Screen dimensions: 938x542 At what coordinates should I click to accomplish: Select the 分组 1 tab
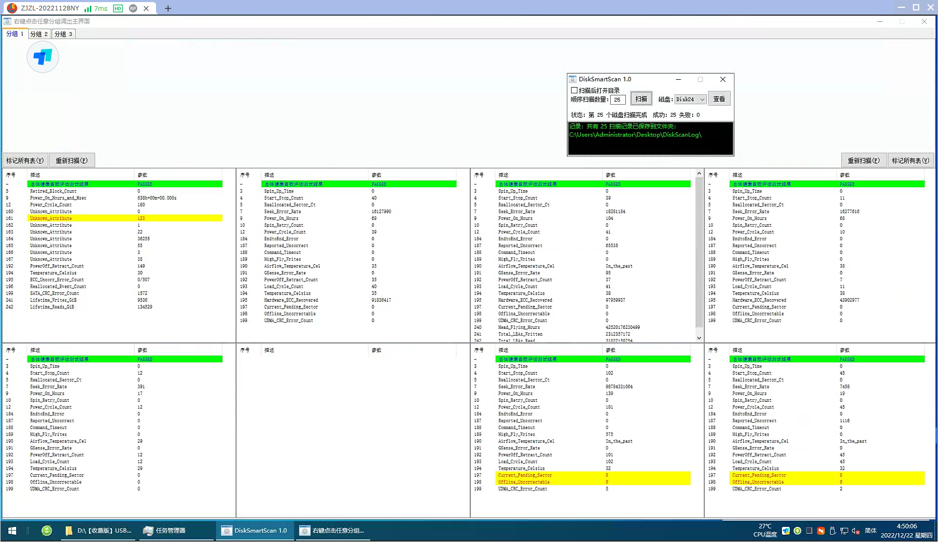click(15, 34)
